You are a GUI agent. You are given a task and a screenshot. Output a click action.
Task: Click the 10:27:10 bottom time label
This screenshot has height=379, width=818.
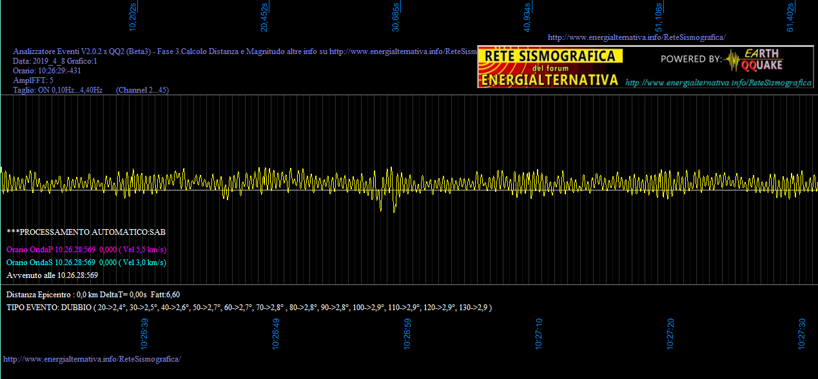tap(539, 334)
